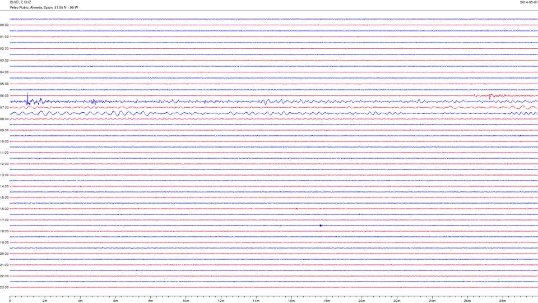Screen dimensions: 538x303
Task: Click the 10m tick label on the axis
Action: point(185,301)
